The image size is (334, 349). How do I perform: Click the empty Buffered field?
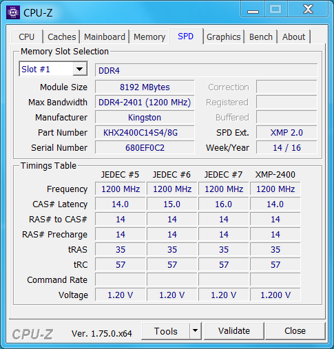pyautogui.click(x=286, y=118)
